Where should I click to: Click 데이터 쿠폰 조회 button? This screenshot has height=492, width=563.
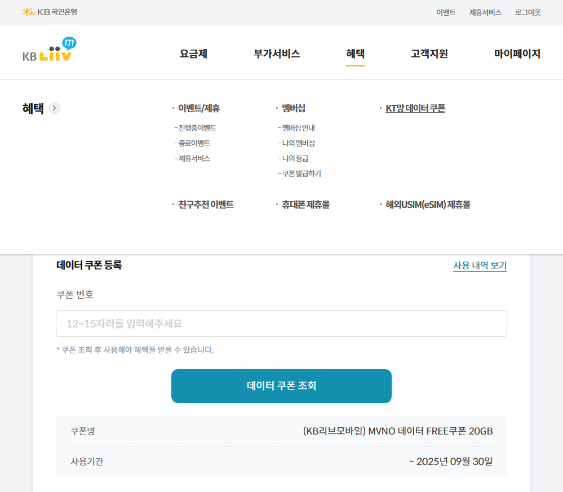tap(282, 386)
